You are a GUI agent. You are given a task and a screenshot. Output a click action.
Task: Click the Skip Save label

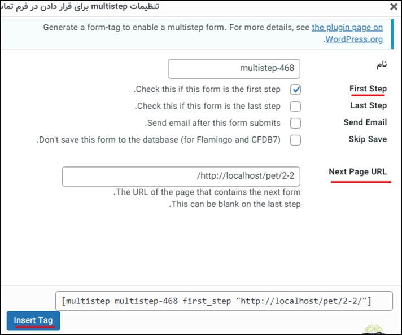pyautogui.click(x=368, y=139)
